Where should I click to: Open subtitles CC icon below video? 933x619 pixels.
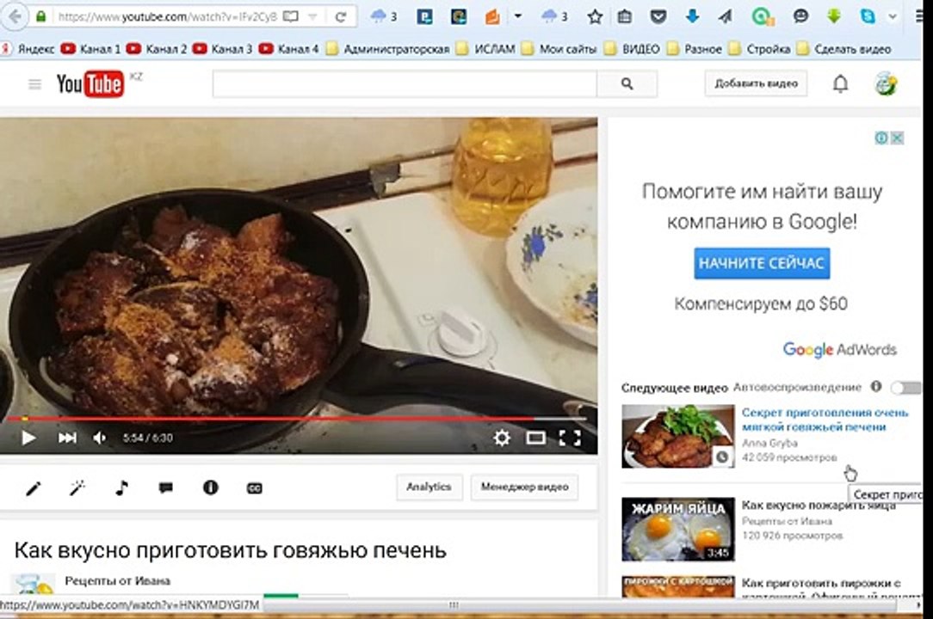[x=254, y=488]
